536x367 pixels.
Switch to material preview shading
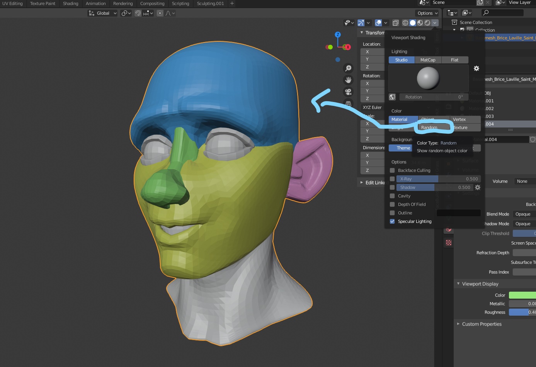420,23
